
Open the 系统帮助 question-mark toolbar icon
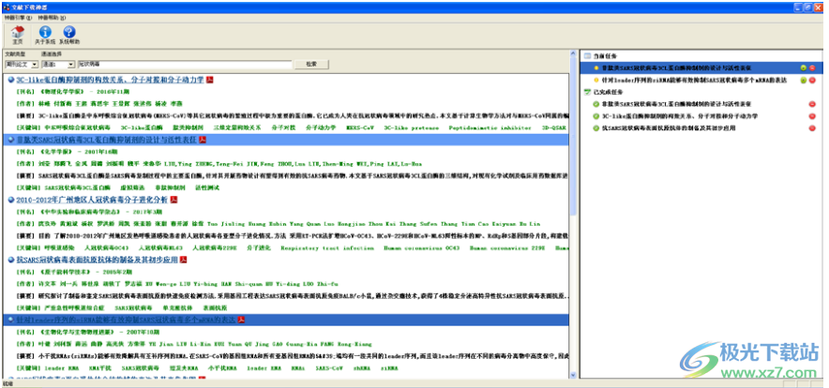click(69, 35)
